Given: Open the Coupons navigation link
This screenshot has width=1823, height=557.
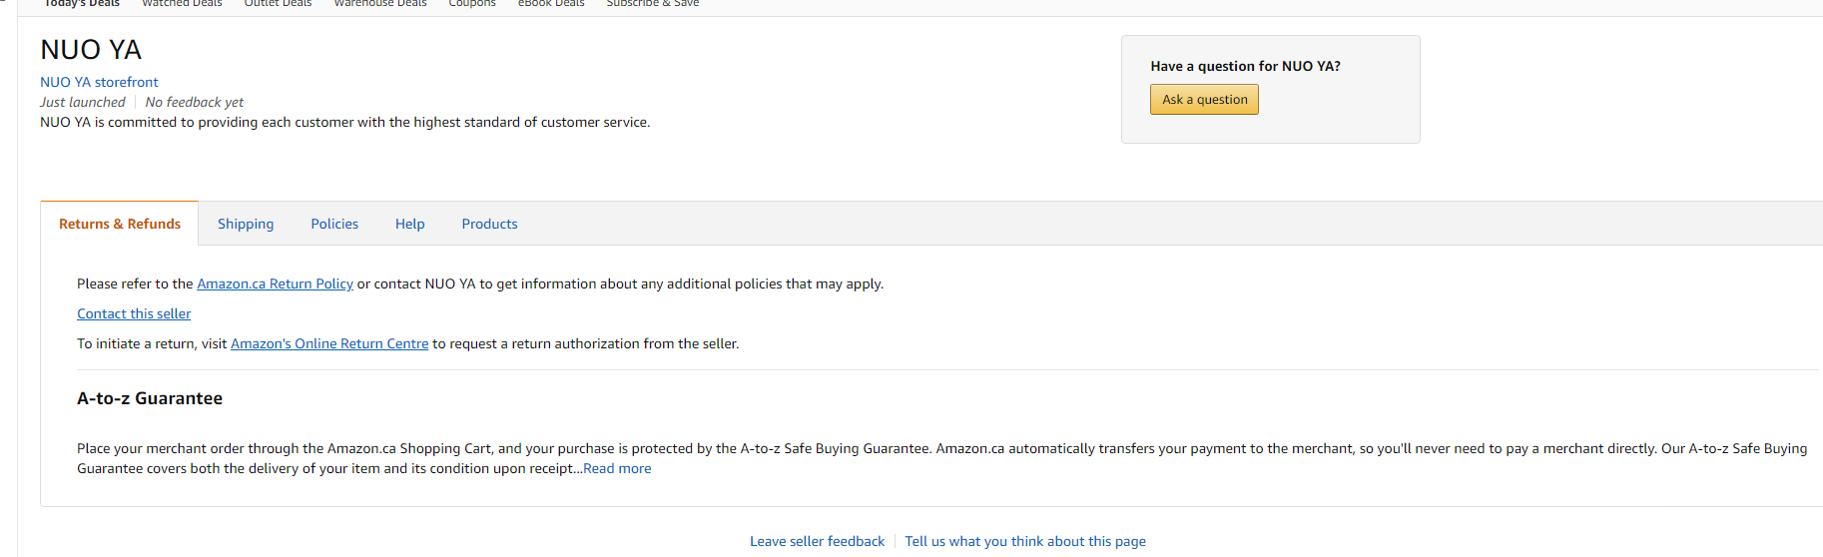Looking at the screenshot, I should click(471, 4).
